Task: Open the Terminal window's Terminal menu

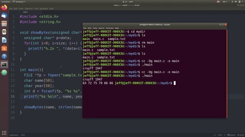Action: click(109, 28)
